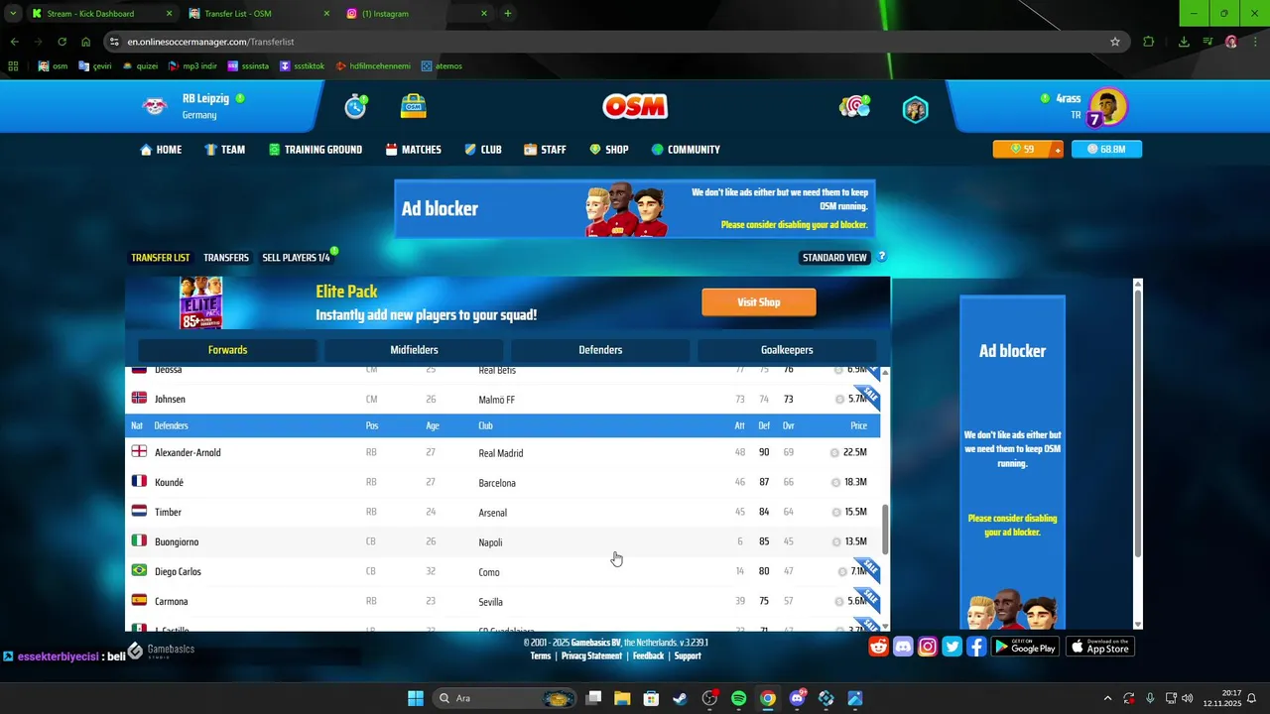Open the TRAINING GROUND menu item
1270x714 pixels.
click(315, 150)
